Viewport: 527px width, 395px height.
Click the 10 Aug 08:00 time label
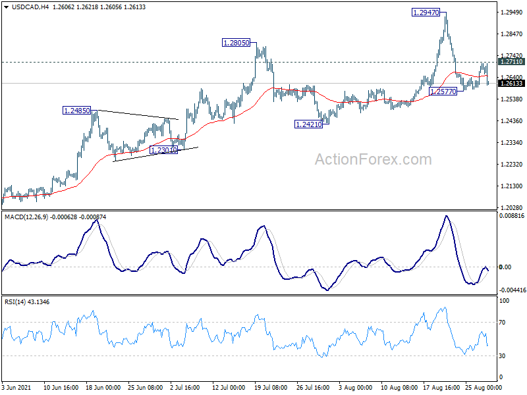[x=399, y=387]
